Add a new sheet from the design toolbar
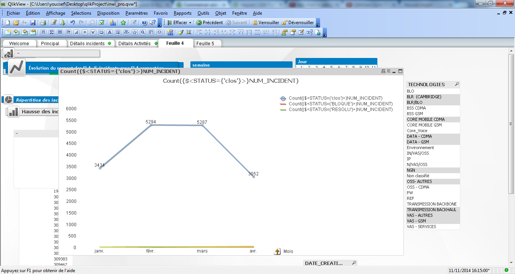 point(8,32)
